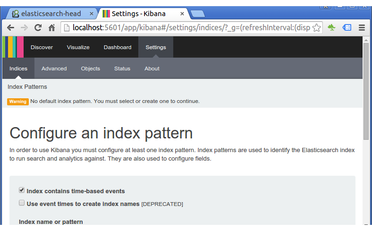The width and height of the screenshot is (372, 231).
Task: Bookmark this page with the star
Action: (316, 28)
